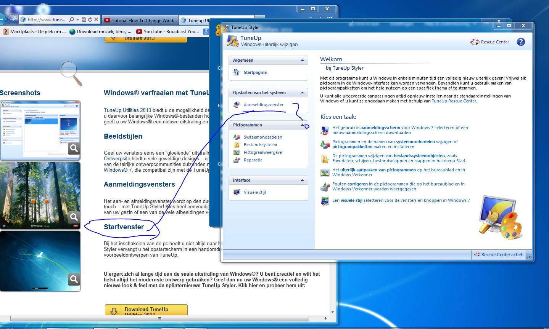
Task: Open the Bestandssysteem link
Action: (260, 145)
